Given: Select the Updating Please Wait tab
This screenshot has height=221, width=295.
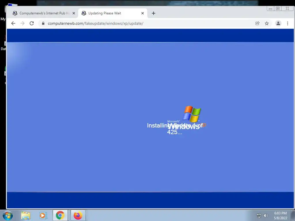Looking at the screenshot, I should [113, 13].
